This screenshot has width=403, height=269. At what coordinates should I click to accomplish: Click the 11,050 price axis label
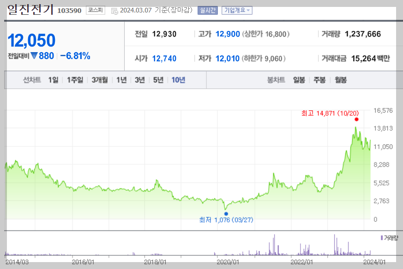[x=383, y=147]
